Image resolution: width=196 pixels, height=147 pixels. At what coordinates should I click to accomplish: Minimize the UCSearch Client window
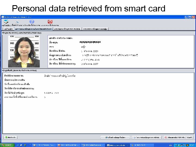click(186, 17)
